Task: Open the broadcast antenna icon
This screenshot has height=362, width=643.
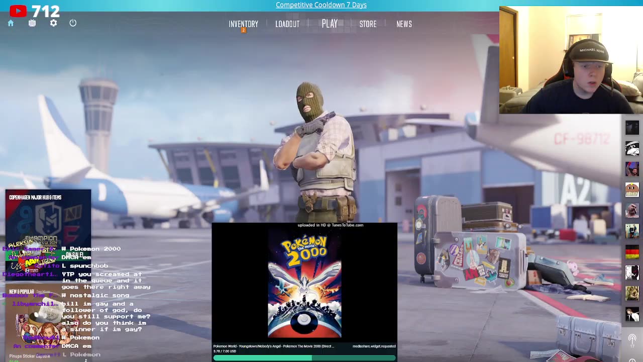Action: tap(632, 339)
